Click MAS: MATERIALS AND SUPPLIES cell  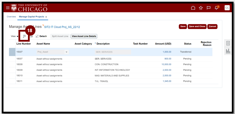click(112, 76)
